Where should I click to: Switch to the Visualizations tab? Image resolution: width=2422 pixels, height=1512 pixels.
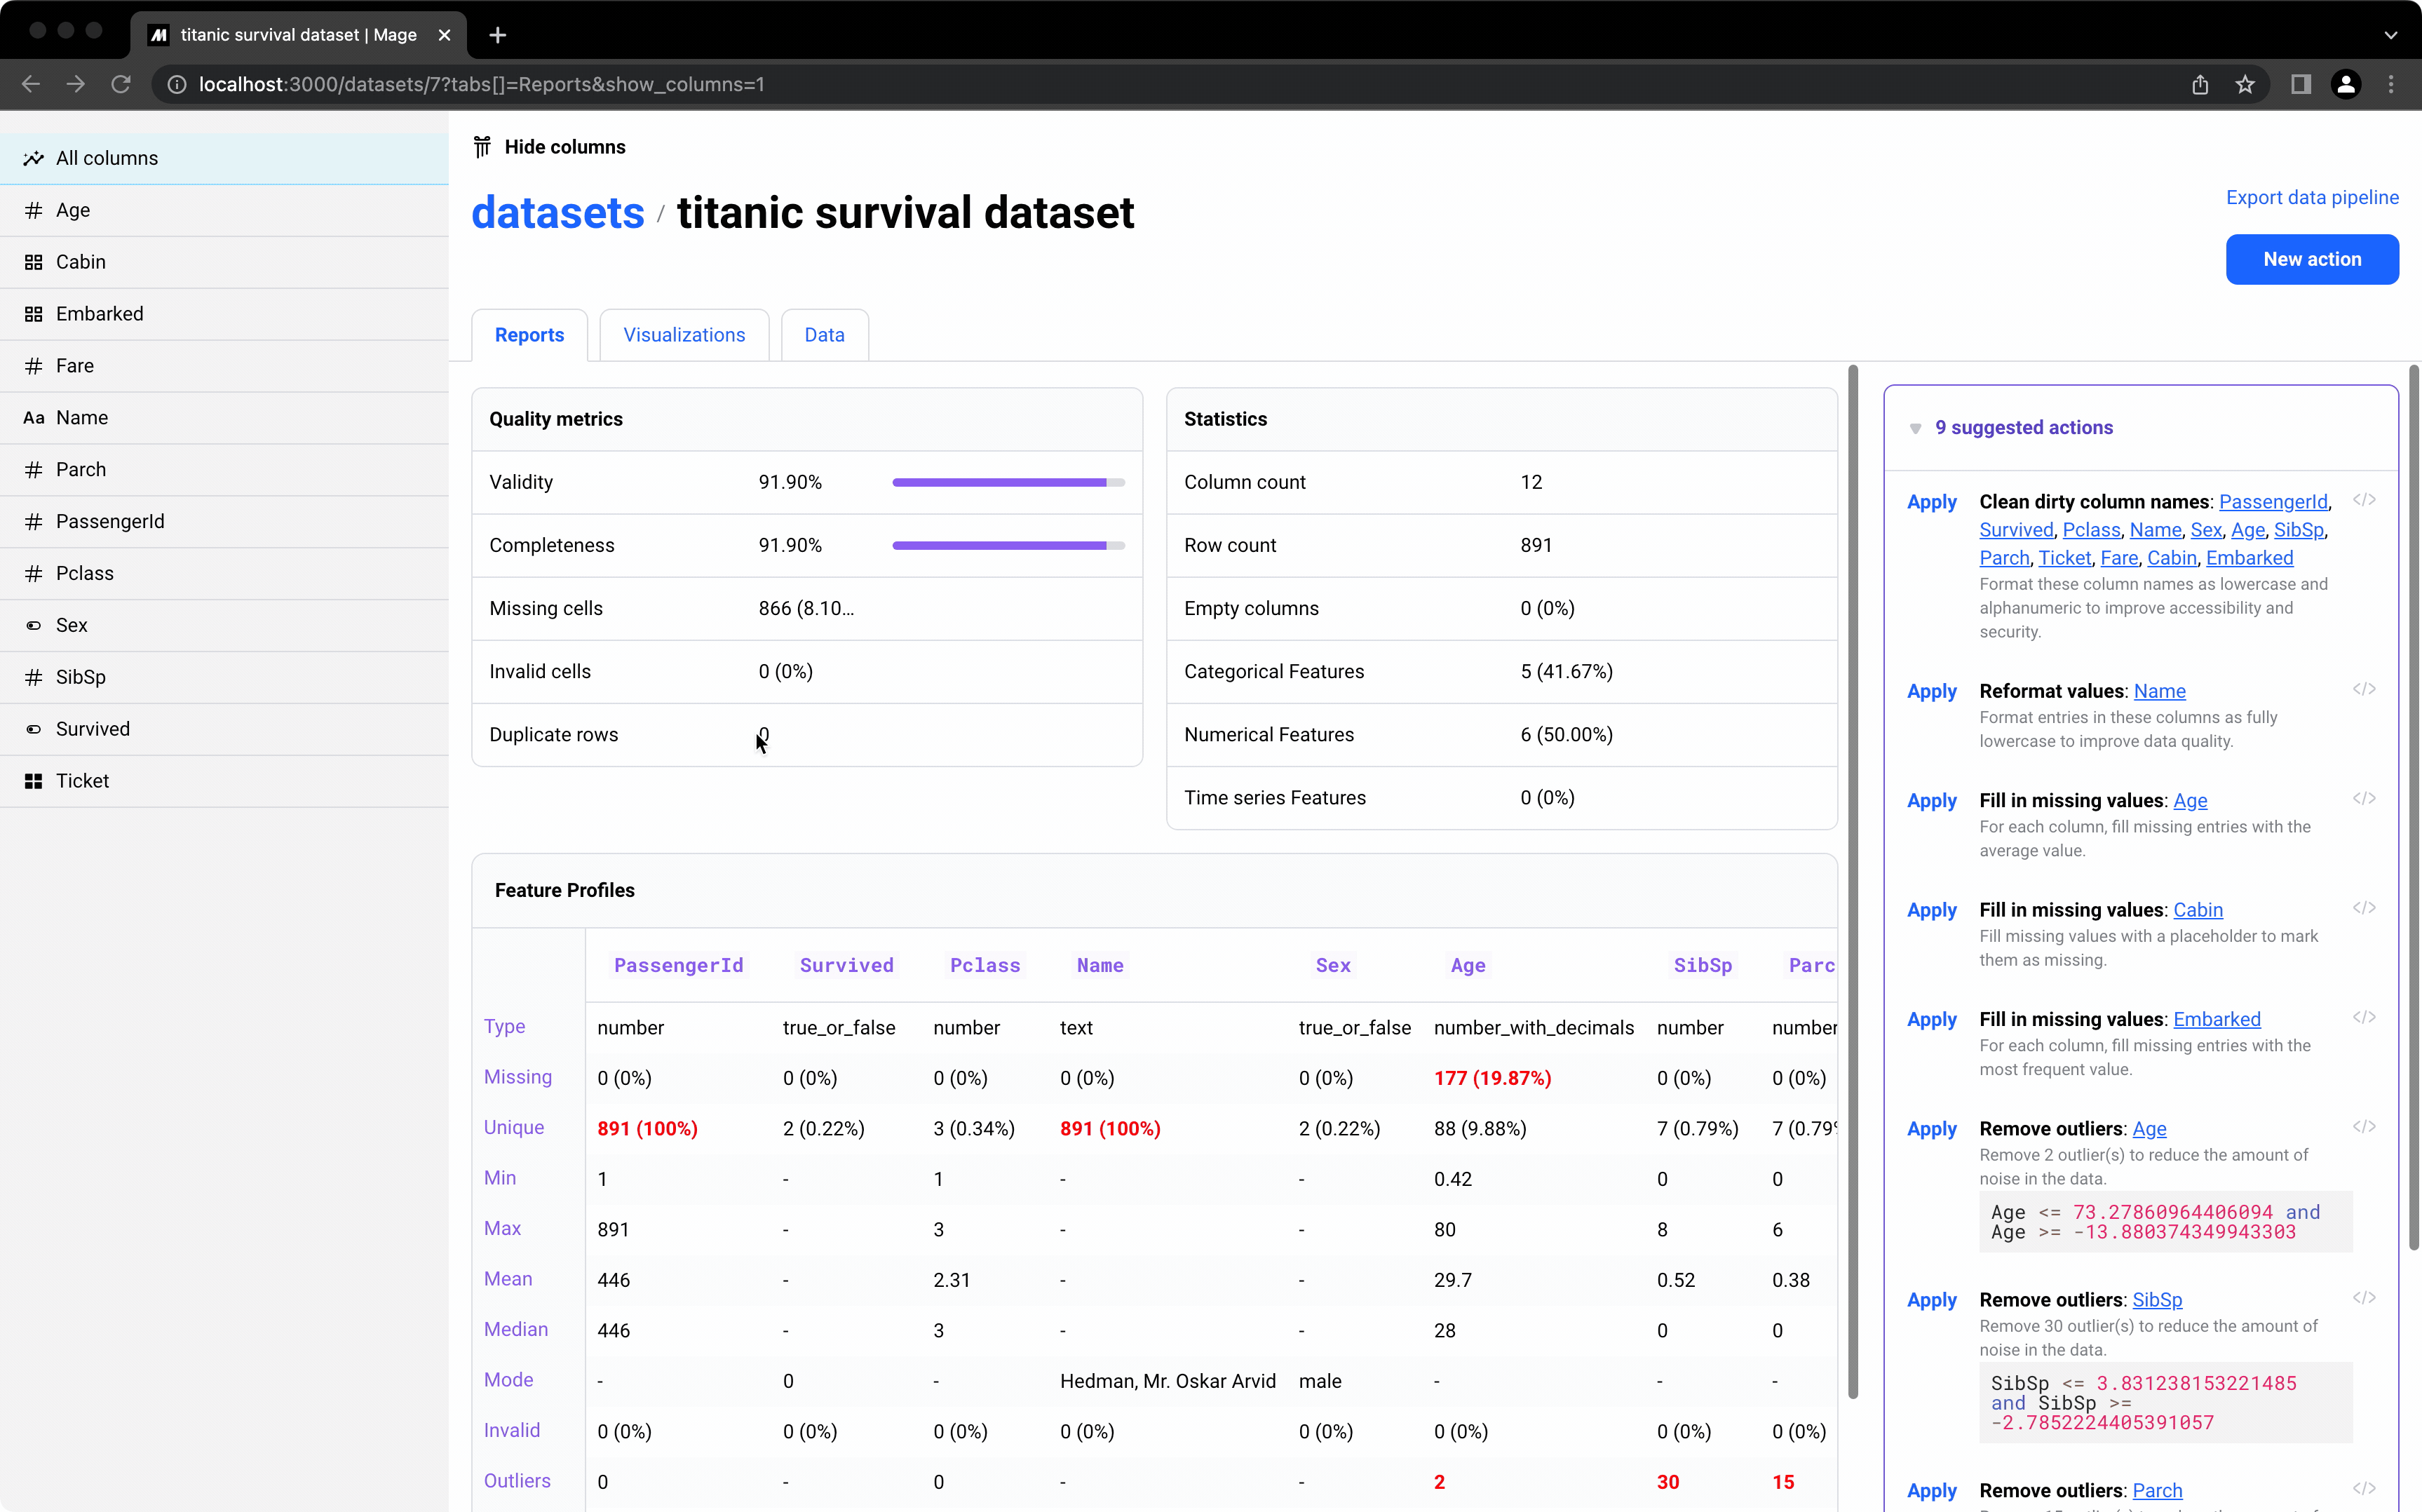pos(684,335)
